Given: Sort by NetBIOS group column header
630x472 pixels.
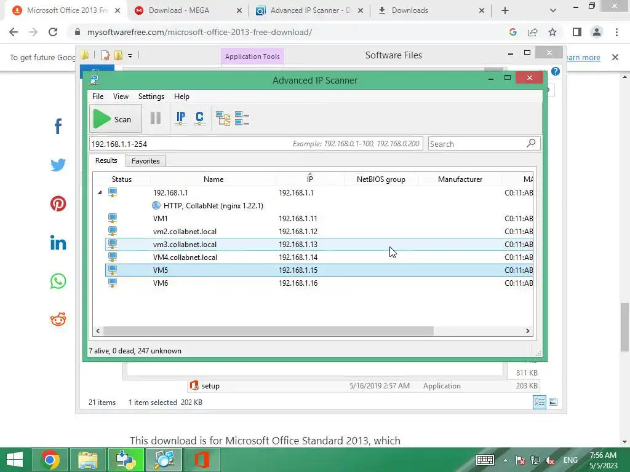Looking at the screenshot, I should [381, 179].
